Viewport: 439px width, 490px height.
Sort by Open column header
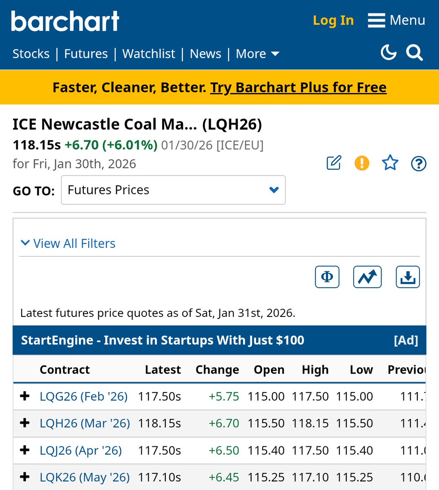tap(269, 370)
